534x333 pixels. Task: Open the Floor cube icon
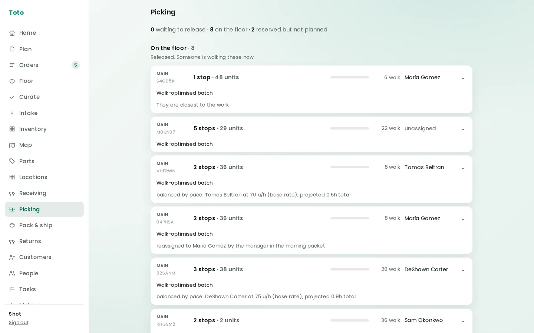(12, 81)
